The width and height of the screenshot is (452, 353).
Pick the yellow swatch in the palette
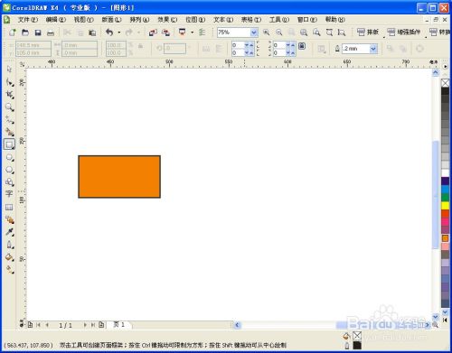coord(445,206)
